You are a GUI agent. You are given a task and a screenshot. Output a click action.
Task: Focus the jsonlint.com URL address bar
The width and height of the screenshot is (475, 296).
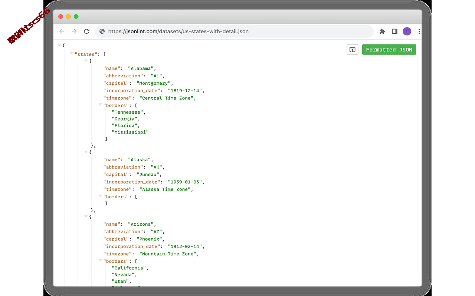[234, 31]
